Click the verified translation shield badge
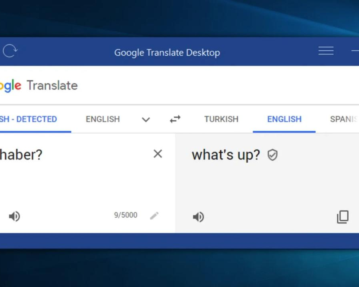Viewport: 359px width, 287px height. click(x=272, y=155)
